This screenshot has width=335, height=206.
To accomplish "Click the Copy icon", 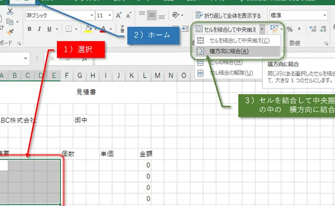I will [x=10, y=22].
